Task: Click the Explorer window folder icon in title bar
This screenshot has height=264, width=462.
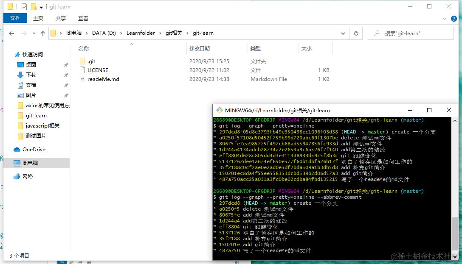Action: pos(10,6)
